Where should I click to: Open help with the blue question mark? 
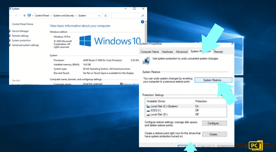143,22
